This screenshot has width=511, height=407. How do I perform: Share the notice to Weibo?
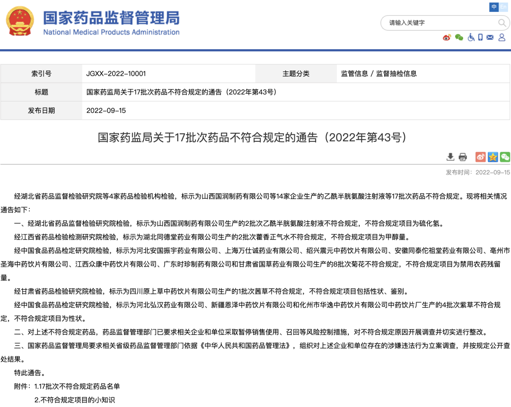pyautogui.click(x=480, y=157)
